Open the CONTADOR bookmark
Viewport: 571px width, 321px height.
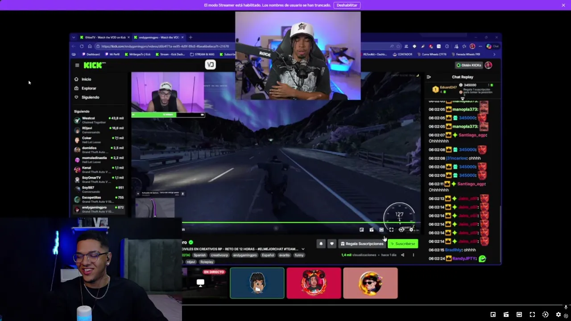point(402,54)
